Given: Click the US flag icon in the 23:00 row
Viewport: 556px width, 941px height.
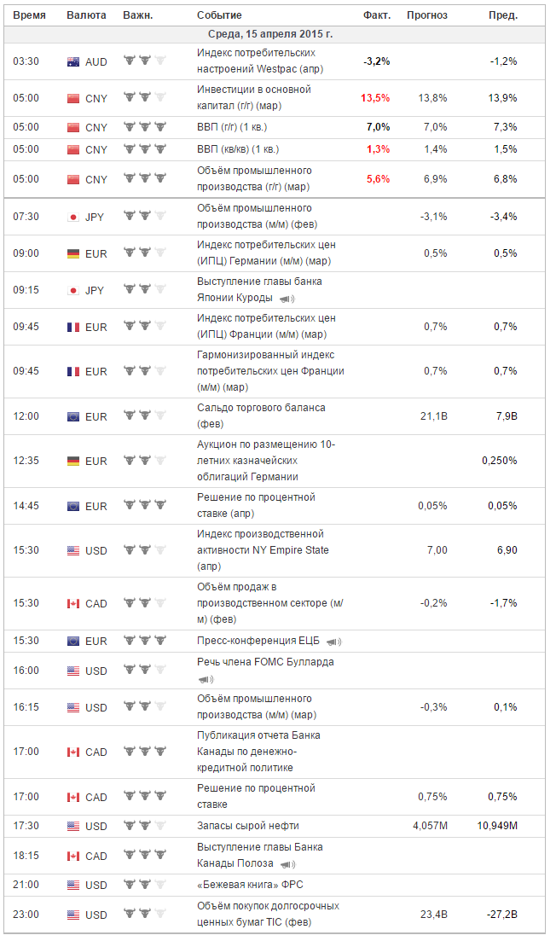Looking at the screenshot, I should point(73,915).
